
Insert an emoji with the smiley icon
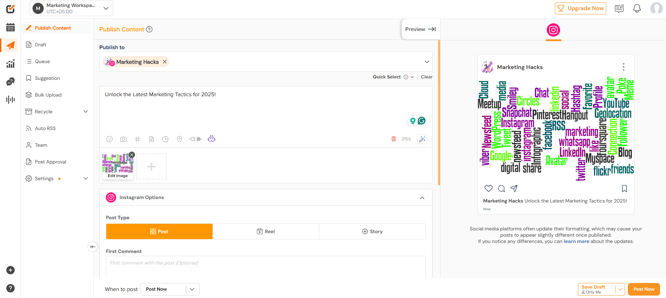tap(109, 139)
